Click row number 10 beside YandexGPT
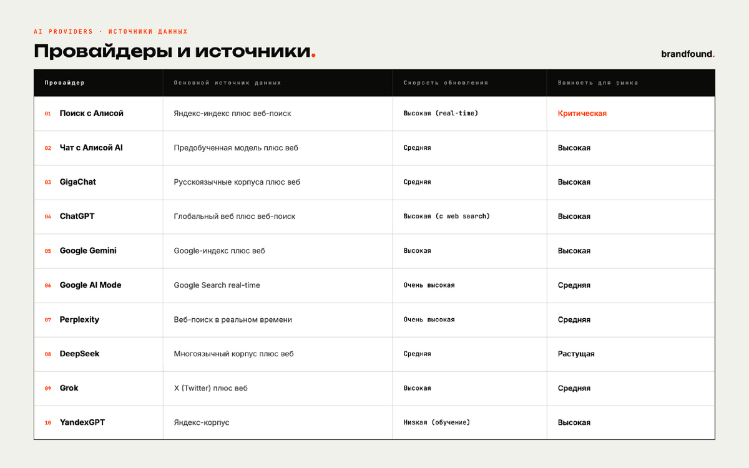Viewport: 749px width, 468px height. click(47, 423)
